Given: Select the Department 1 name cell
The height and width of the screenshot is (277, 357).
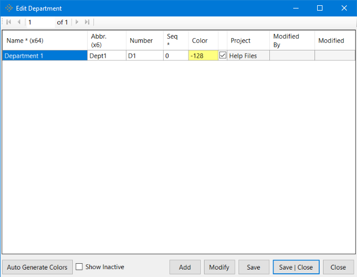Looking at the screenshot, I should pyautogui.click(x=45, y=56).
